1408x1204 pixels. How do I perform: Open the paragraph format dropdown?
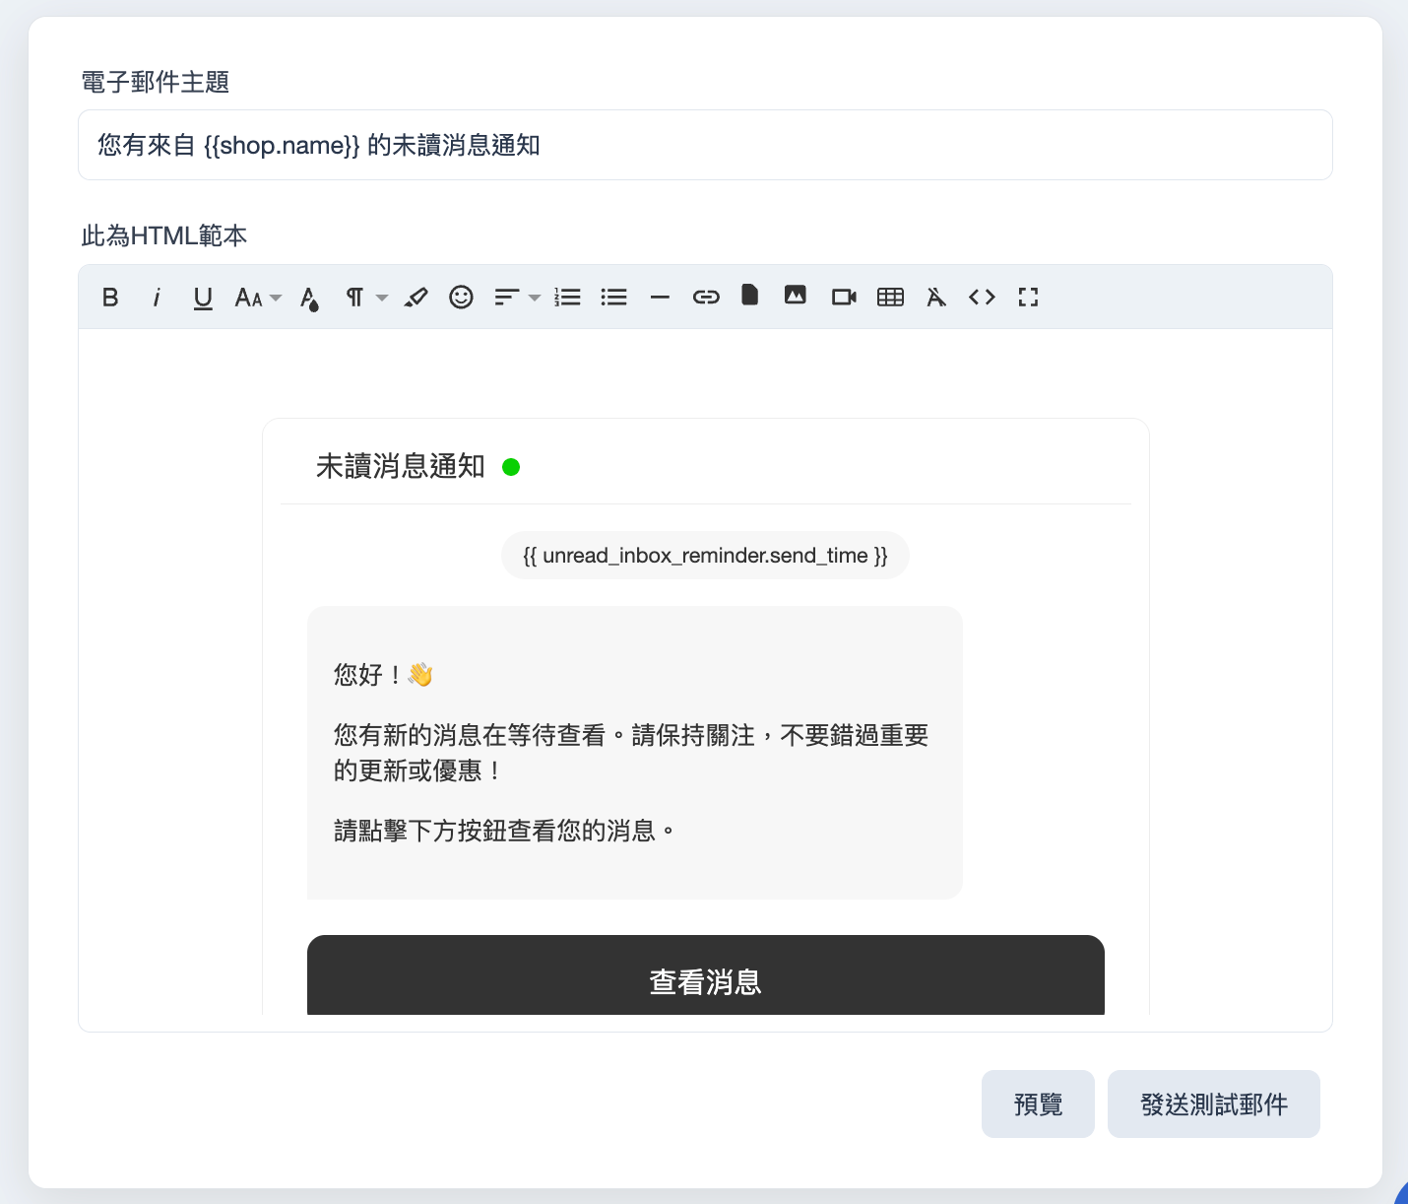pyautogui.click(x=366, y=297)
